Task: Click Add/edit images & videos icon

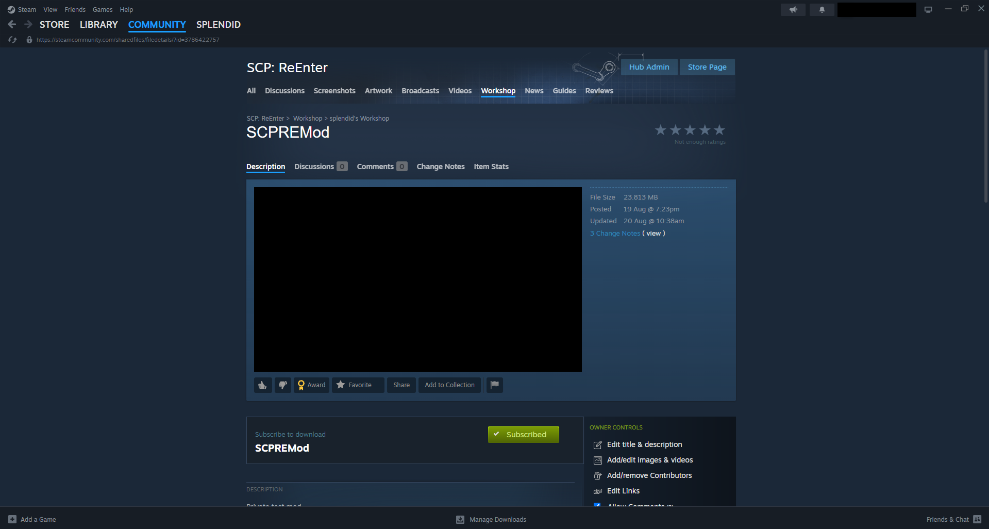Action: pyautogui.click(x=598, y=460)
